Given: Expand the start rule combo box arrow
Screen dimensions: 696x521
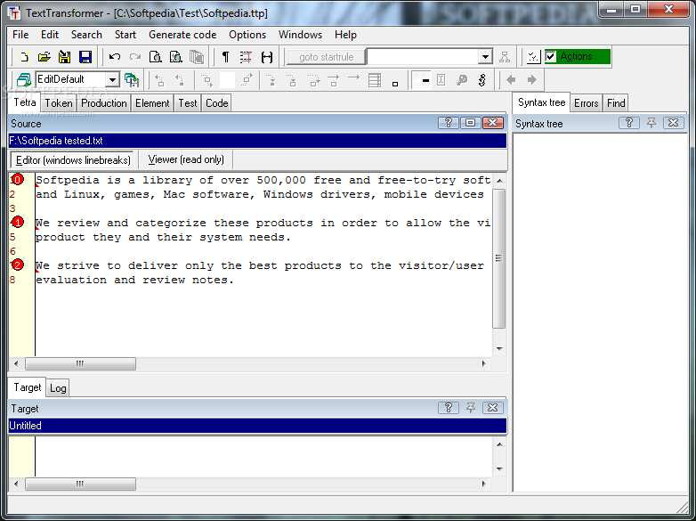Looking at the screenshot, I should pyautogui.click(x=486, y=57).
